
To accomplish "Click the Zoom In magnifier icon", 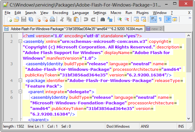I will pos(119,20).
